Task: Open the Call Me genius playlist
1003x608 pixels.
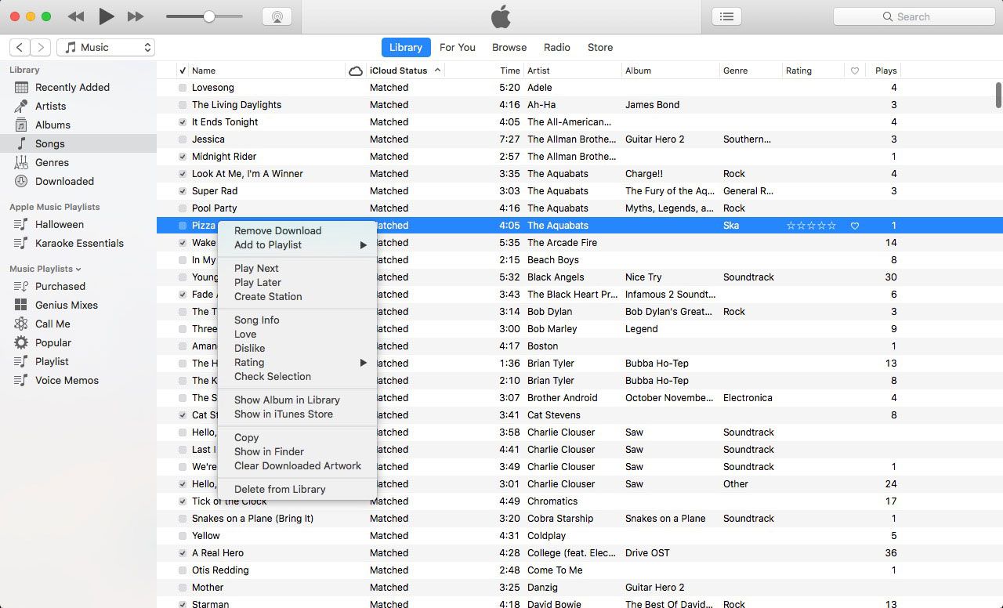Action: click(x=53, y=324)
